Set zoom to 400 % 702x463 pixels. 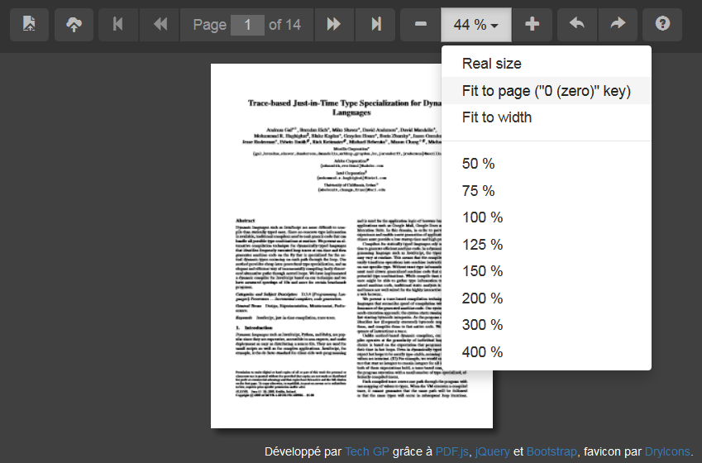(547, 352)
